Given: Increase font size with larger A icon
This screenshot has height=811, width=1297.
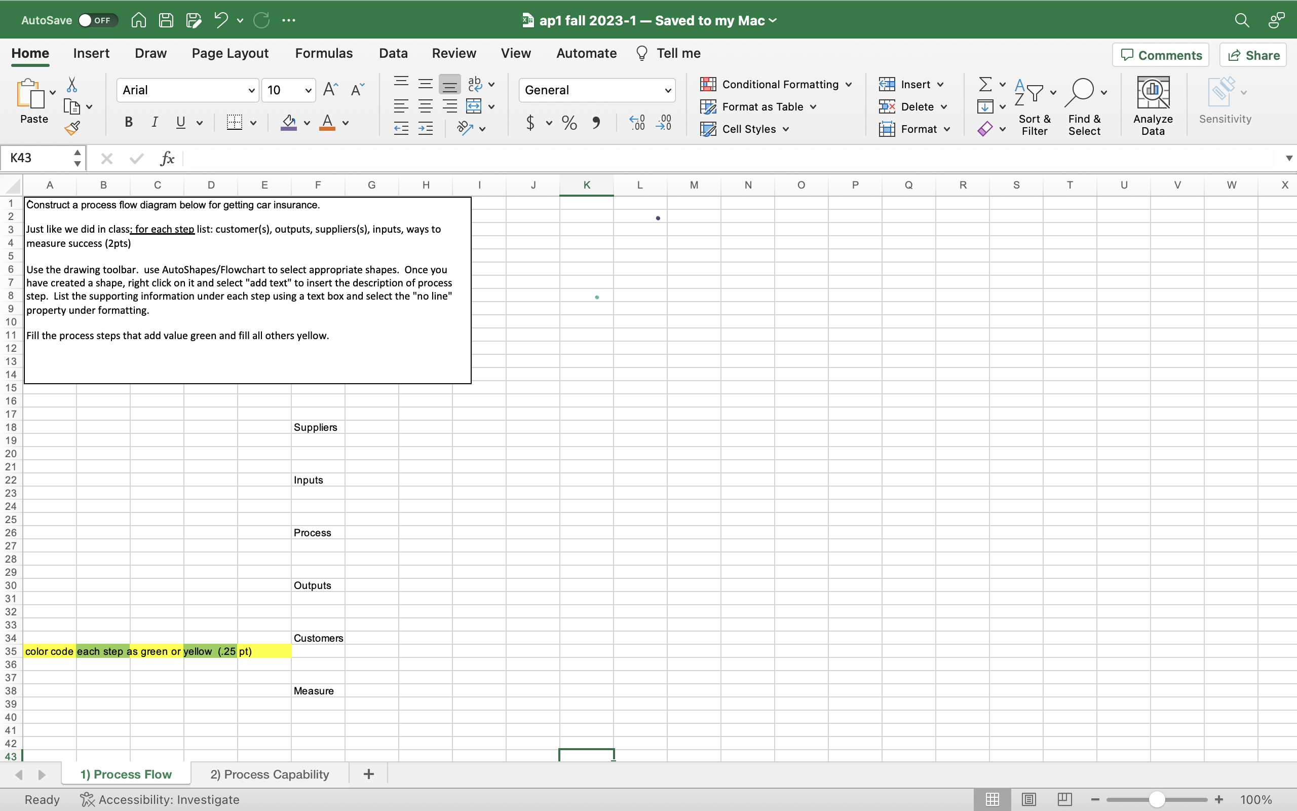Looking at the screenshot, I should pyautogui.click(x=331, y=90).
